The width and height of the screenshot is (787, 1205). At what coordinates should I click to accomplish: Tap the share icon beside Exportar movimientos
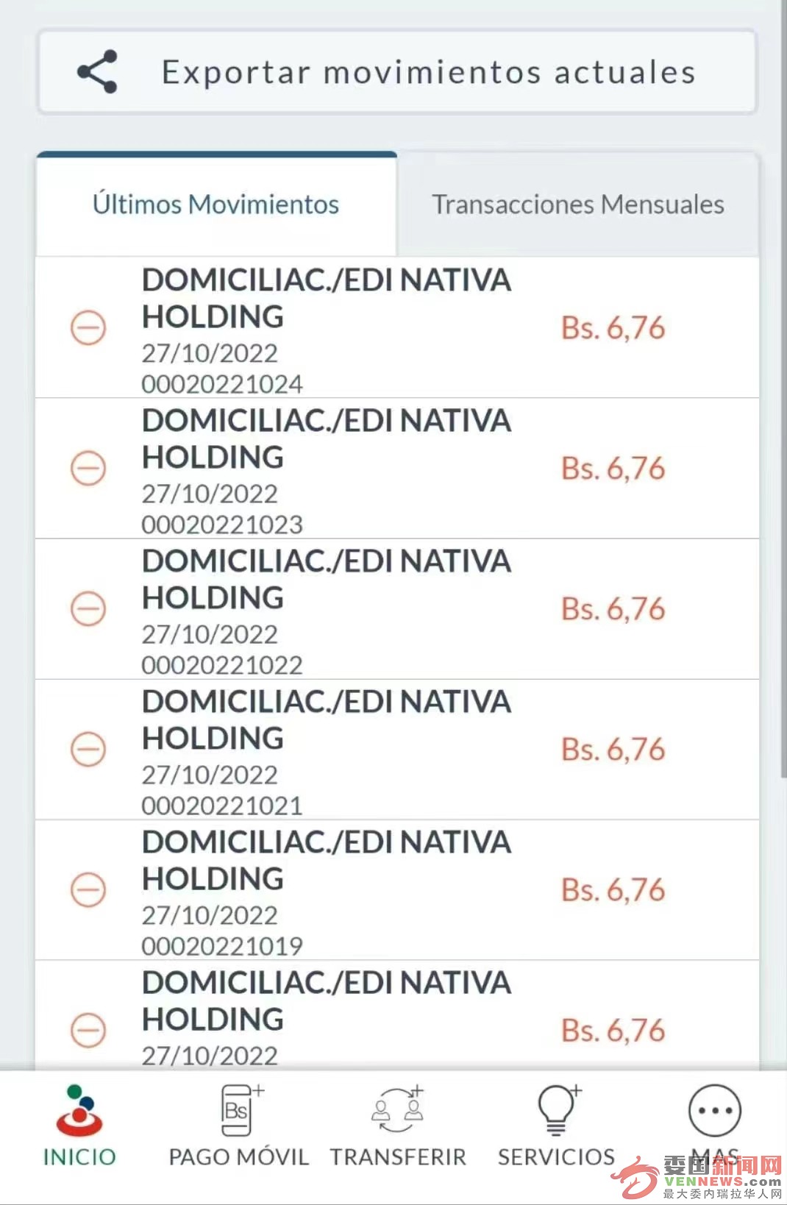click(x=97, y=72)
